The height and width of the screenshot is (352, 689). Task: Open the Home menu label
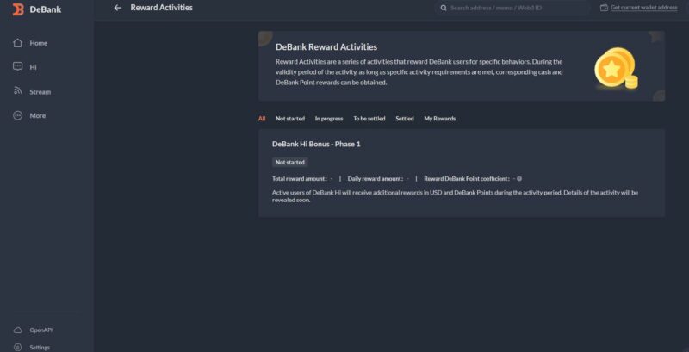(38, 43)
